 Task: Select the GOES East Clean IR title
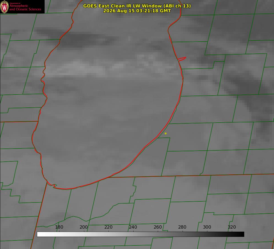pyautogui.click(x=137, y=6)
